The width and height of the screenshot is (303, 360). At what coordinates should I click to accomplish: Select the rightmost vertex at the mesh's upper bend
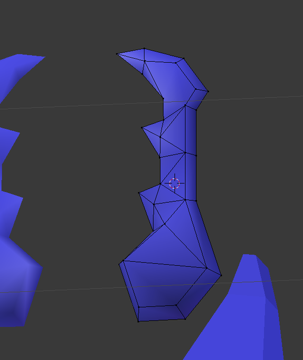209,92
